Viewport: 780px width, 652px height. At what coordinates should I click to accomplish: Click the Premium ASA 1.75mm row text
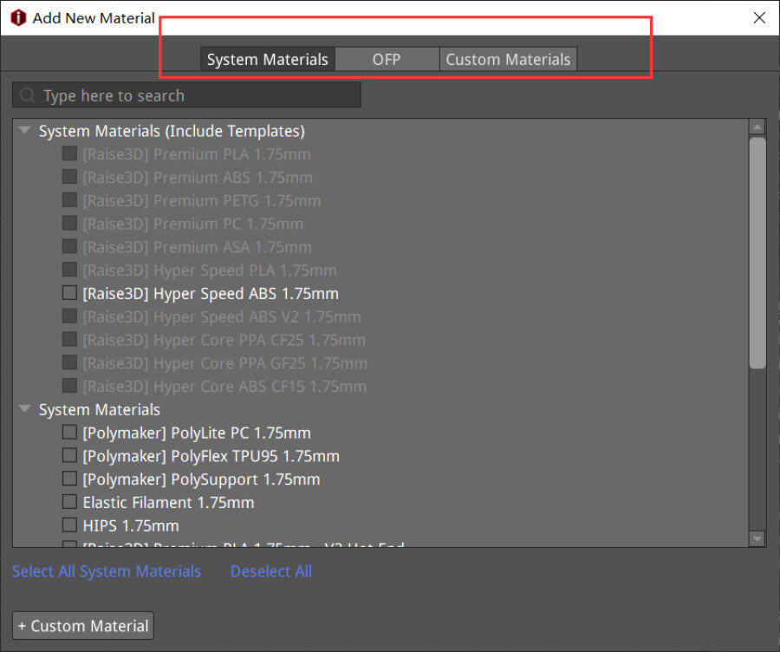(197, 247)
